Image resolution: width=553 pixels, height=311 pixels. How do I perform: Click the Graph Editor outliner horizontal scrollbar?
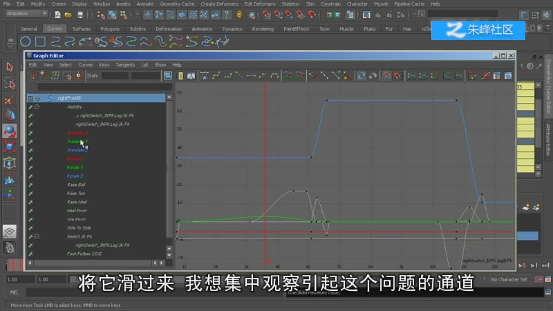click(x=92, y=263)
